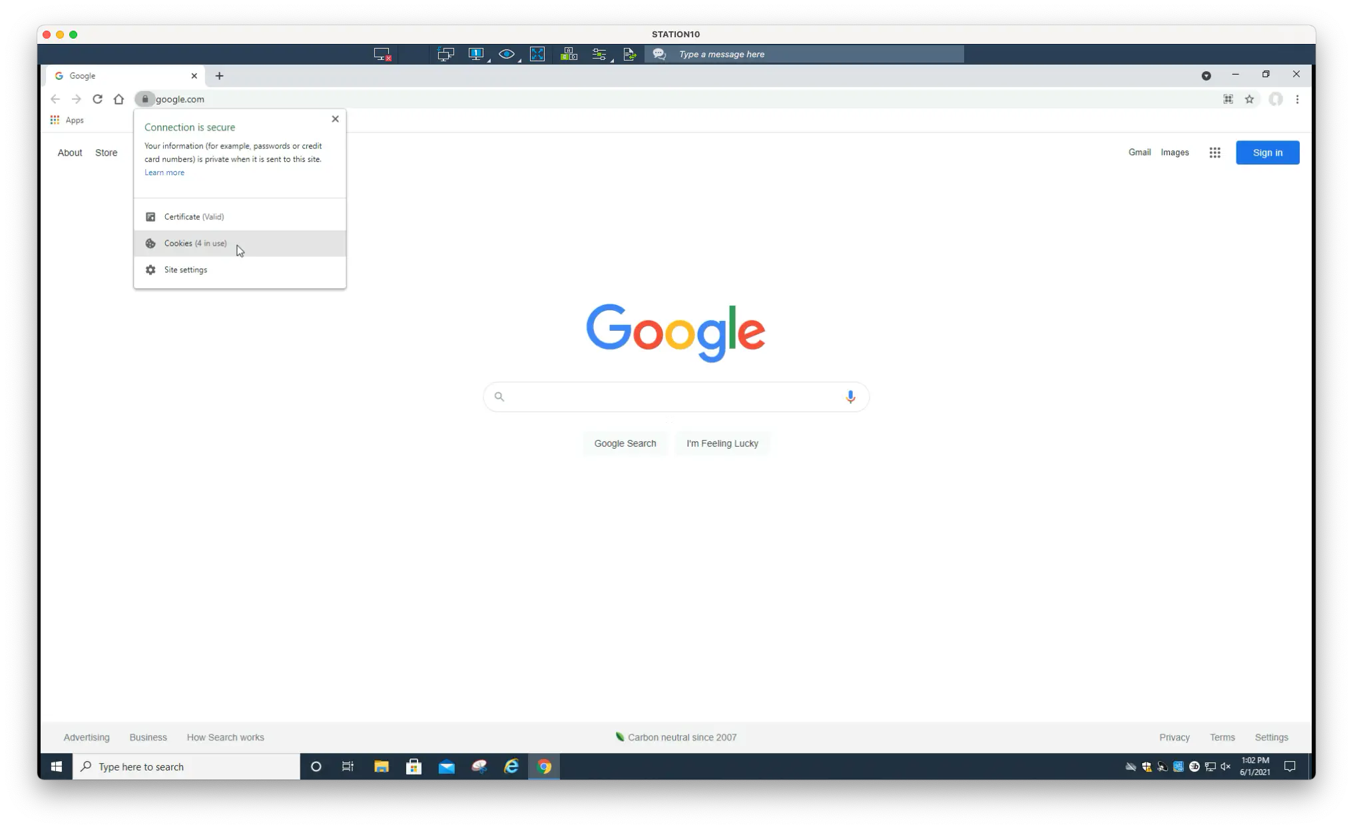1353x829 pixels.
Task: Click the microphone voice search icon
Action: 850,397
